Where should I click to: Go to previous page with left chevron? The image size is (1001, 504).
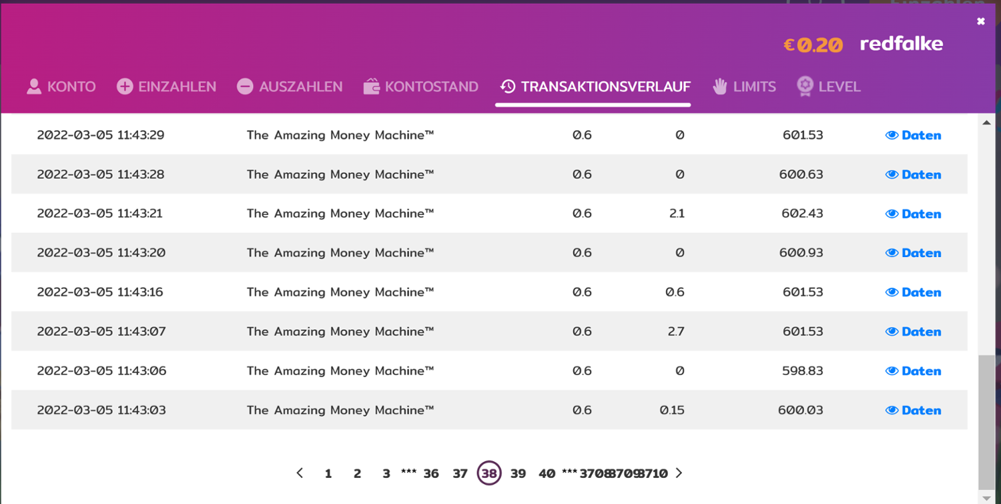tap(300, 473)
